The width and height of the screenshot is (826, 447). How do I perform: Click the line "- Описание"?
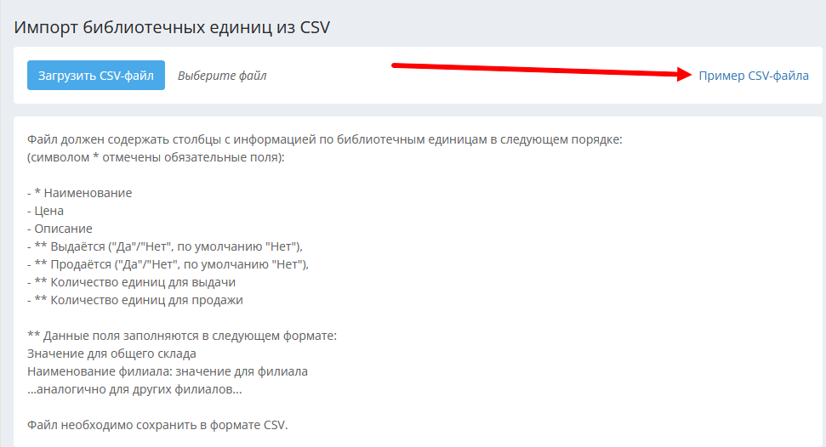60,229
